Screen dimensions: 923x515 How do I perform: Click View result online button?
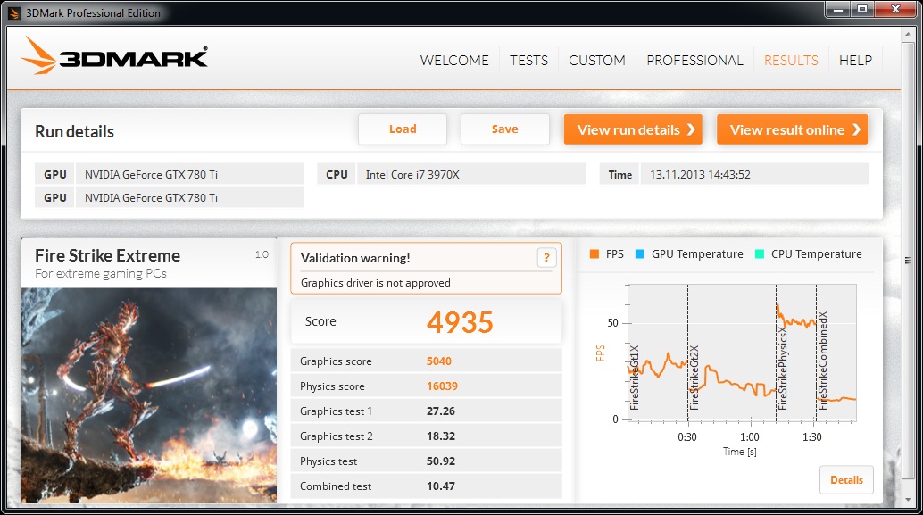click(x=793, y=129)
